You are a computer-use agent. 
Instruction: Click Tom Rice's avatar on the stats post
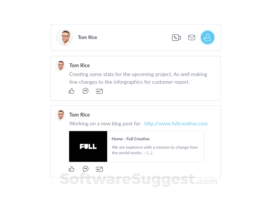[x=60, y=66]
